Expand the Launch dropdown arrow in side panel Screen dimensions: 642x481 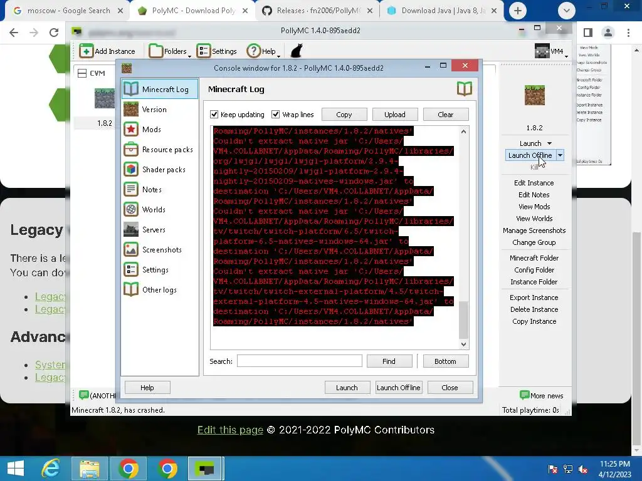pyautogui.click(x=549, y=143)
